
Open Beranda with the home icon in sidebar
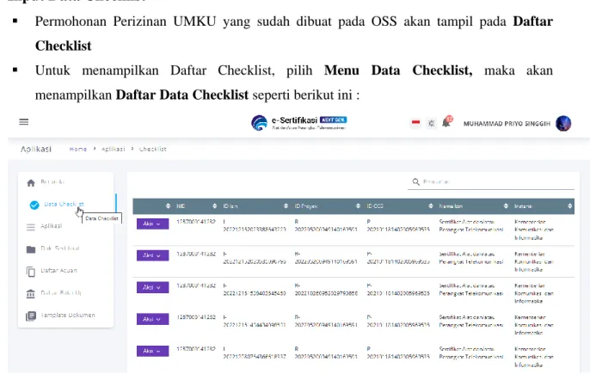(46, 182)
